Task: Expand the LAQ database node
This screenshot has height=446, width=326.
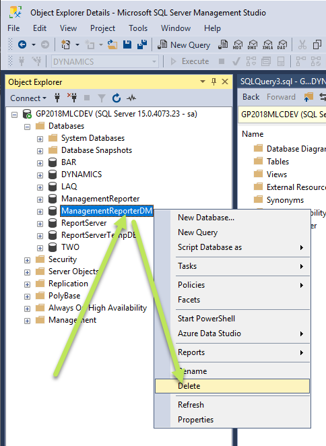Action: [x=40, y=187]
